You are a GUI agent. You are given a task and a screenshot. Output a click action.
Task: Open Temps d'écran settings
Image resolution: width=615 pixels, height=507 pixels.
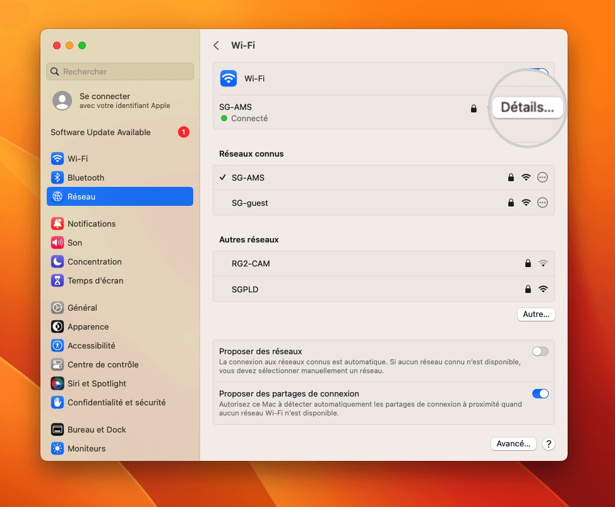[119, 280]
